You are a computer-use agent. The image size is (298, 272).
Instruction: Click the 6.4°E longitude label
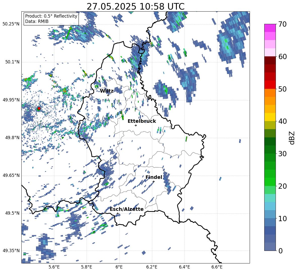pos(184,267)
